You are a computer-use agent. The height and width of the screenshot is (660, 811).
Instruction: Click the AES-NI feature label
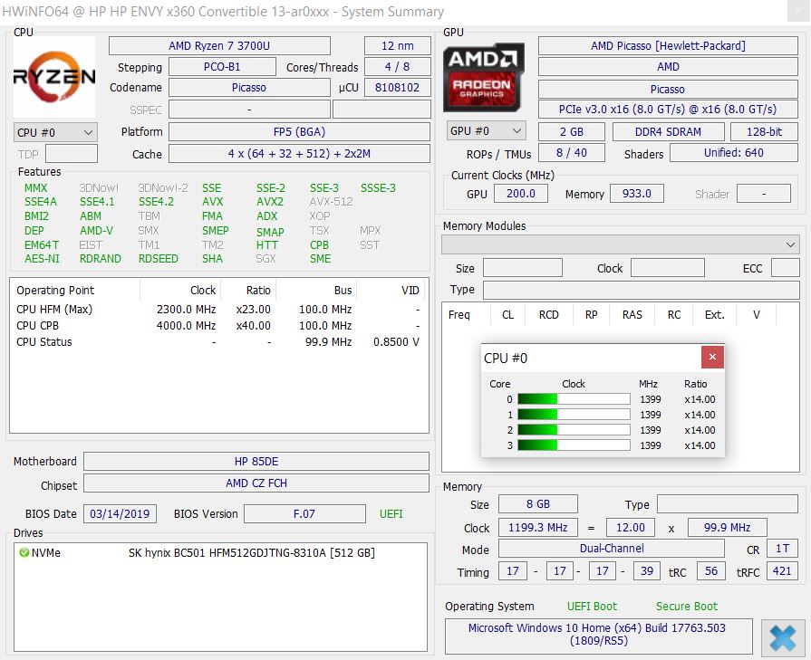tap(42, 258)
